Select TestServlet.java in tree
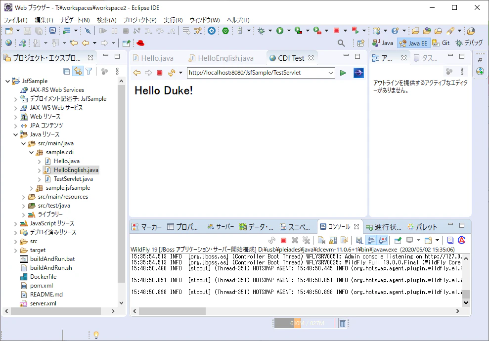The image size is (489, 341). point(73,179)
